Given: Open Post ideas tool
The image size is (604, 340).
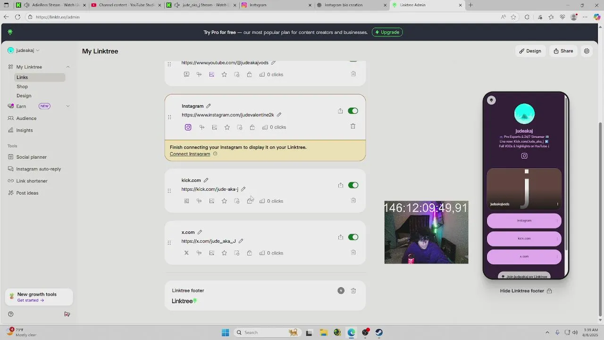Looking at the screenshot, I should [27, 193].
